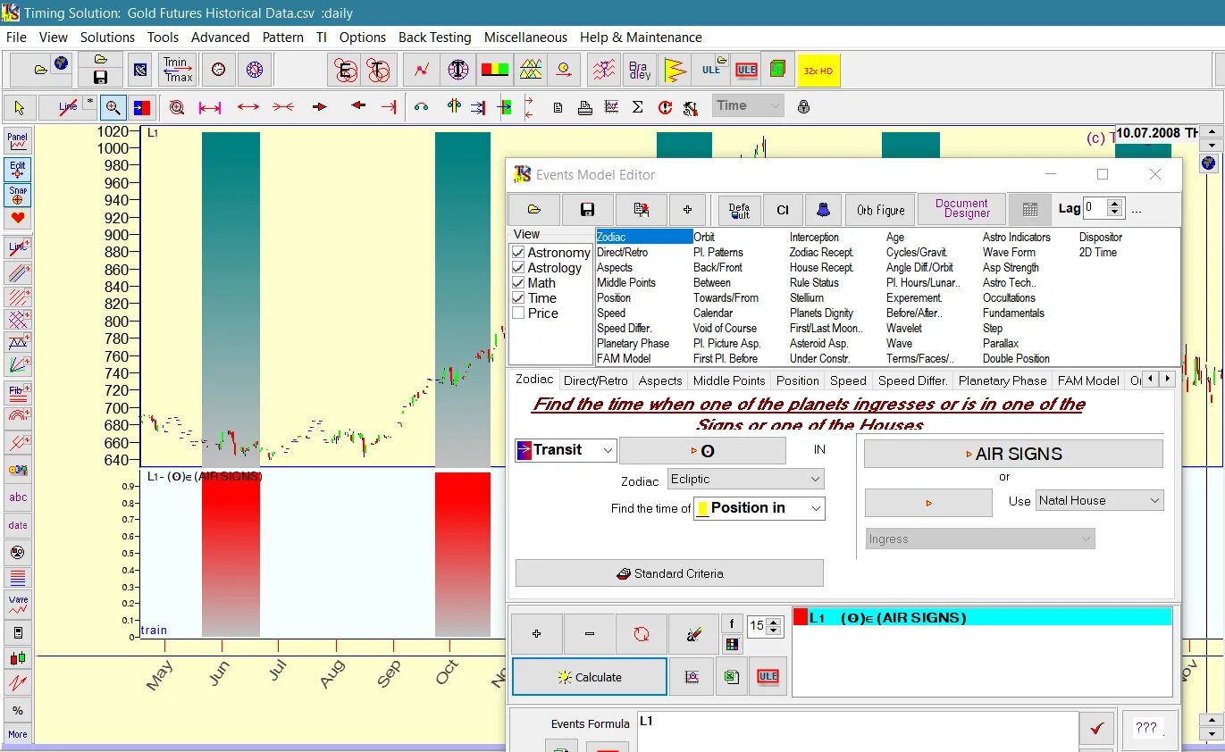This screenshot has height=752, width=1225.
Task: Toggle the Snap tool in left sidebar
Action: coord(18,195)
